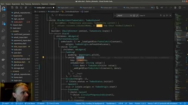The height and width of the screenshot is (105, 188).
Task: Click the errors and warnings status item
Action: [x=19, y=104]
